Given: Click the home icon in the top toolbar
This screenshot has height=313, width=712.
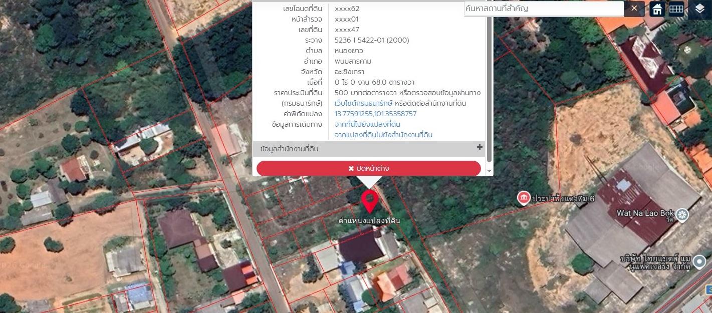Looking at the screenshot, I should click(657, 9).
